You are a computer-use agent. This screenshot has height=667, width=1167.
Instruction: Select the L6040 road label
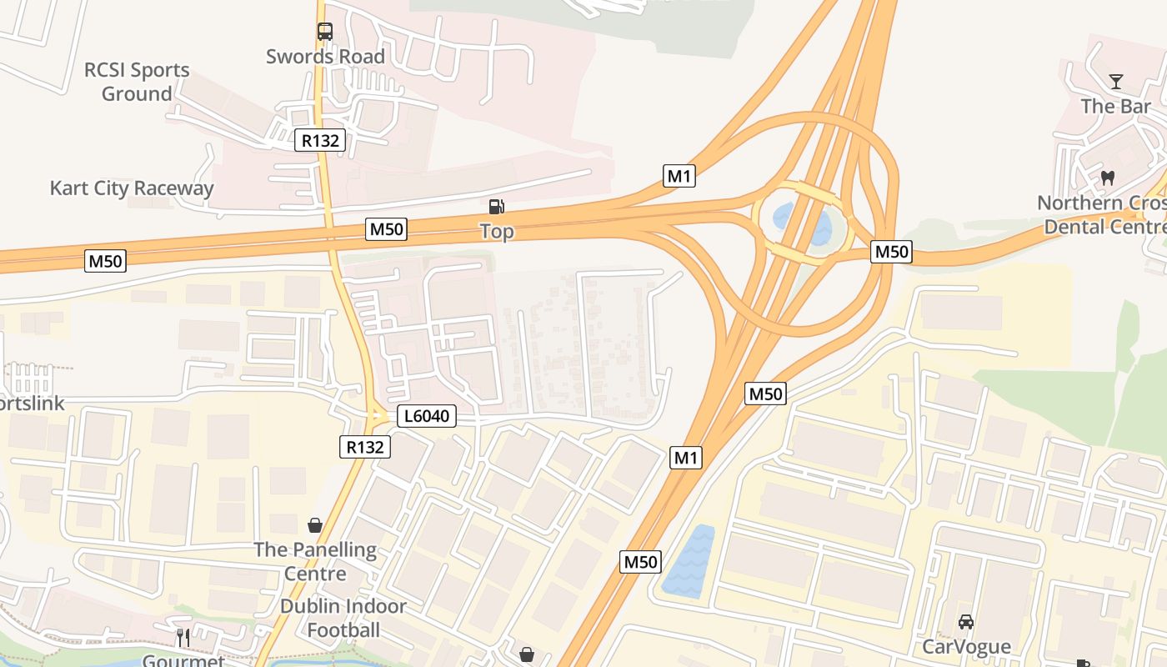click(427, 416)
